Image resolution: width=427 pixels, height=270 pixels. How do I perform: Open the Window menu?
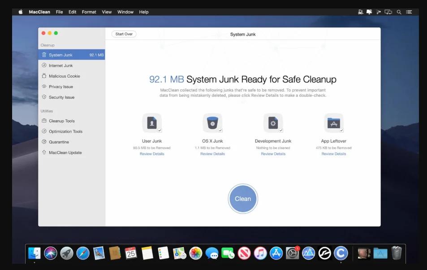click(125, 12)
